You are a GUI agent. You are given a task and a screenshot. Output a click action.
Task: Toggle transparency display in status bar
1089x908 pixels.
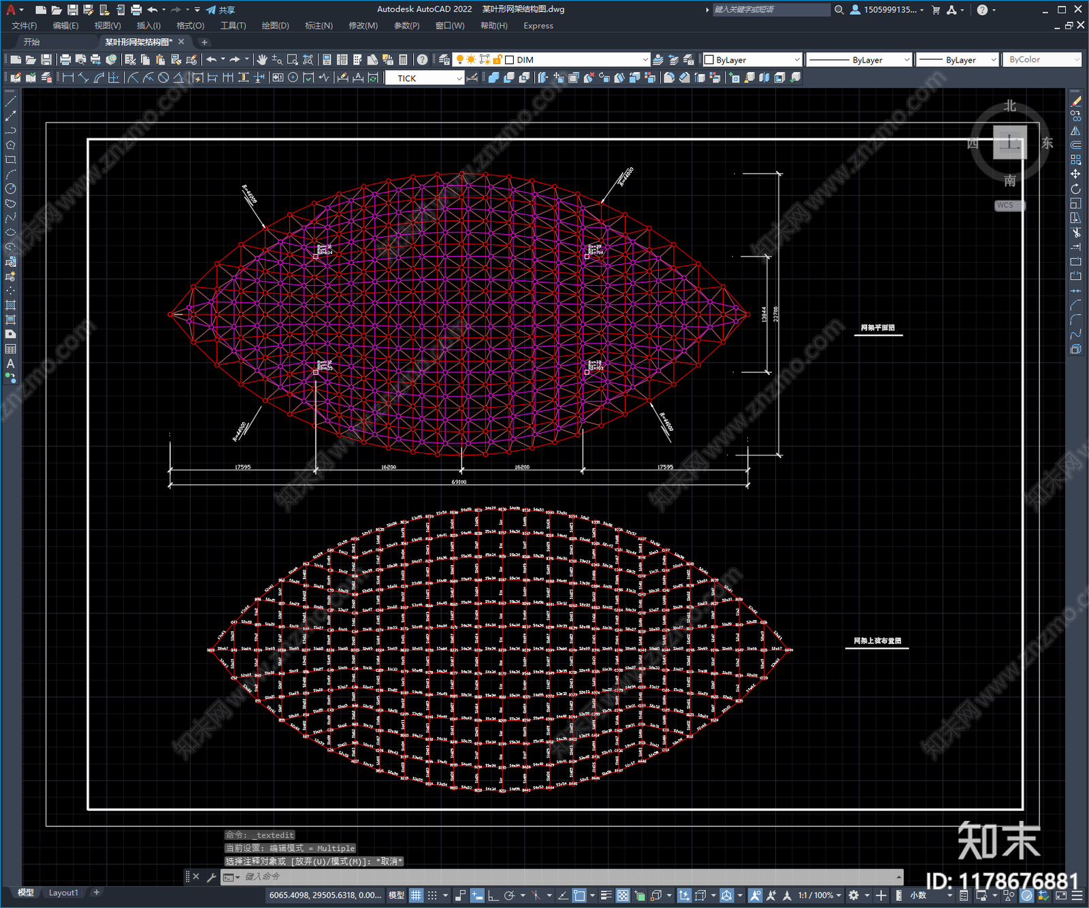click(x=622, y=895)
